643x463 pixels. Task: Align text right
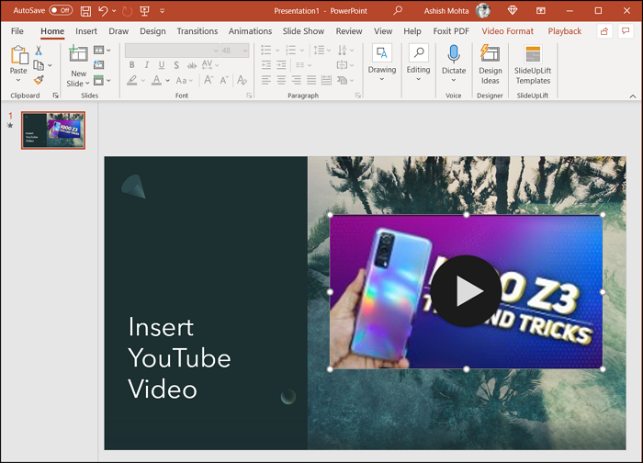(297, 80)
